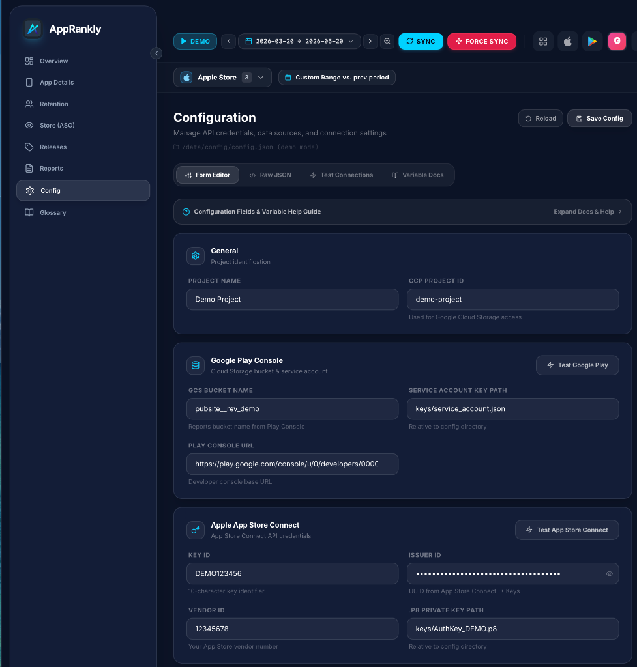Open the Apple Store app selector dropdown

(222, 78)
